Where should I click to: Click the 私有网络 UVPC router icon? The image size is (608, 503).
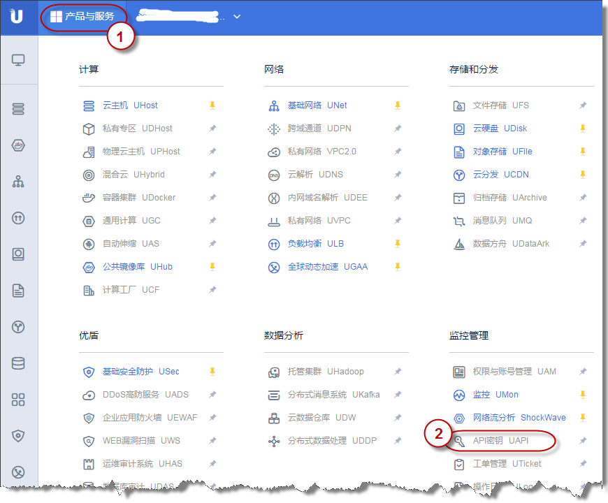[x=274, y=221]
